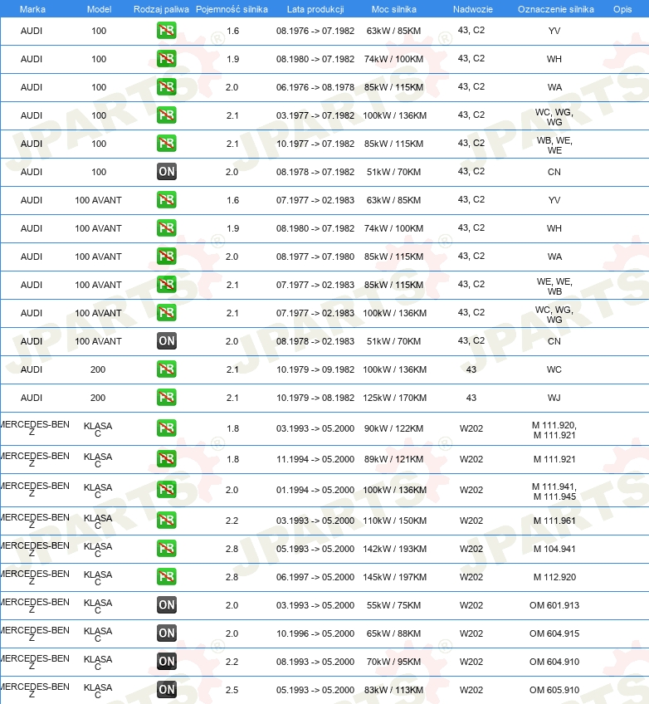Select the date cell '08.1978 -> 02.1983'
This screenshot has width=649, height=704.
(315, 341)
